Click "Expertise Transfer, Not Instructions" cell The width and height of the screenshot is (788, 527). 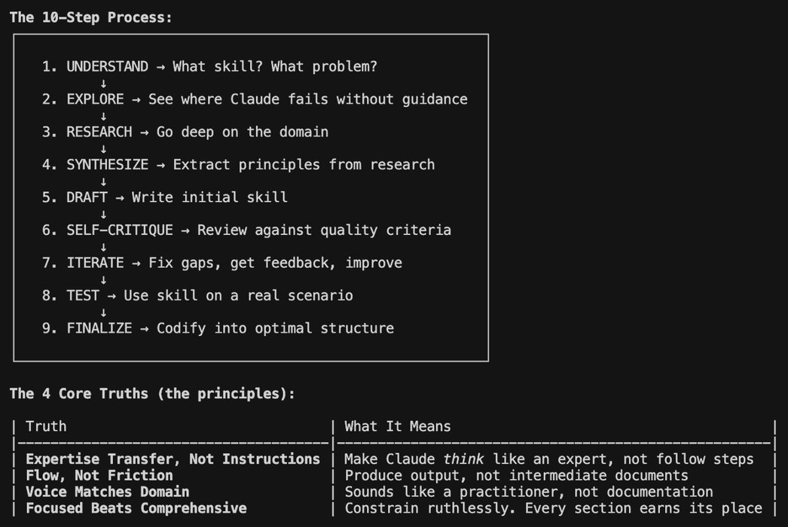click(173, 458)
